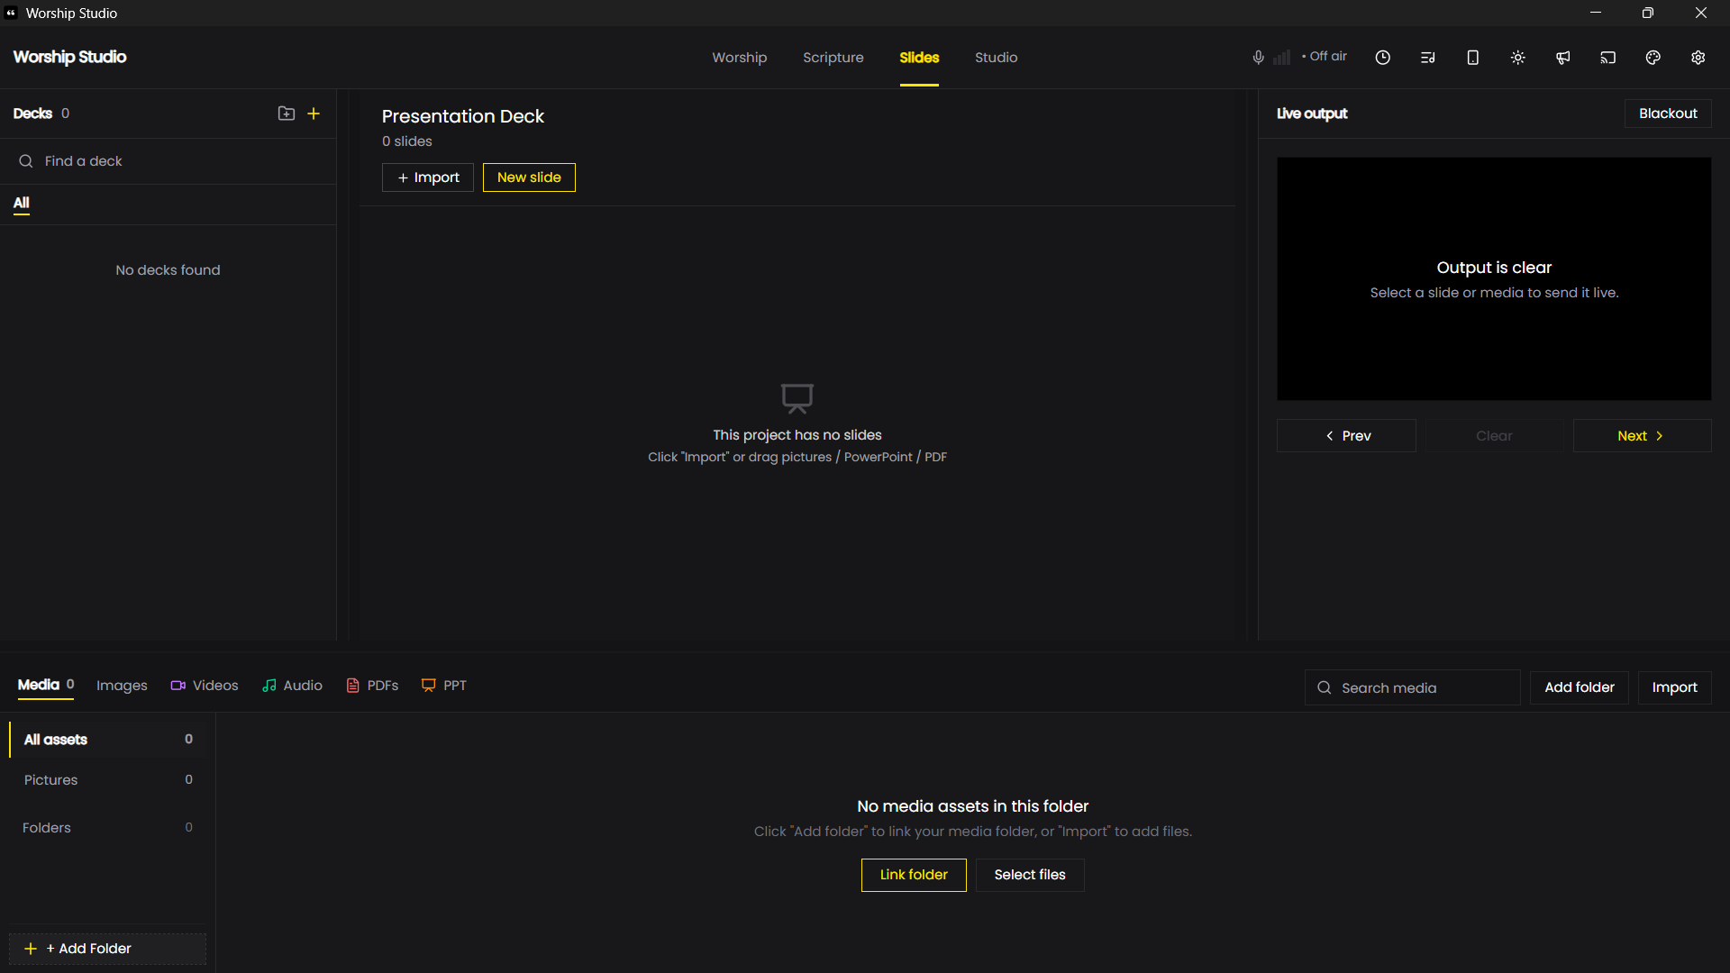Image resolution: width=1730 pixels, height=973 pixels.
Task: Create a New slide
Action: 529,177
